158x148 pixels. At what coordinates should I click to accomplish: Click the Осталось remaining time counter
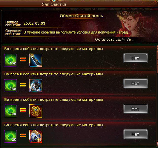click(114, 39)
